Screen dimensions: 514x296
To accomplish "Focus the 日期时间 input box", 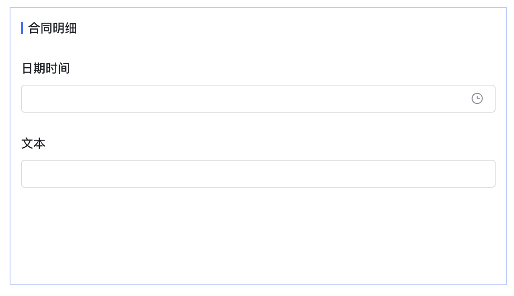I will point(258,99).
